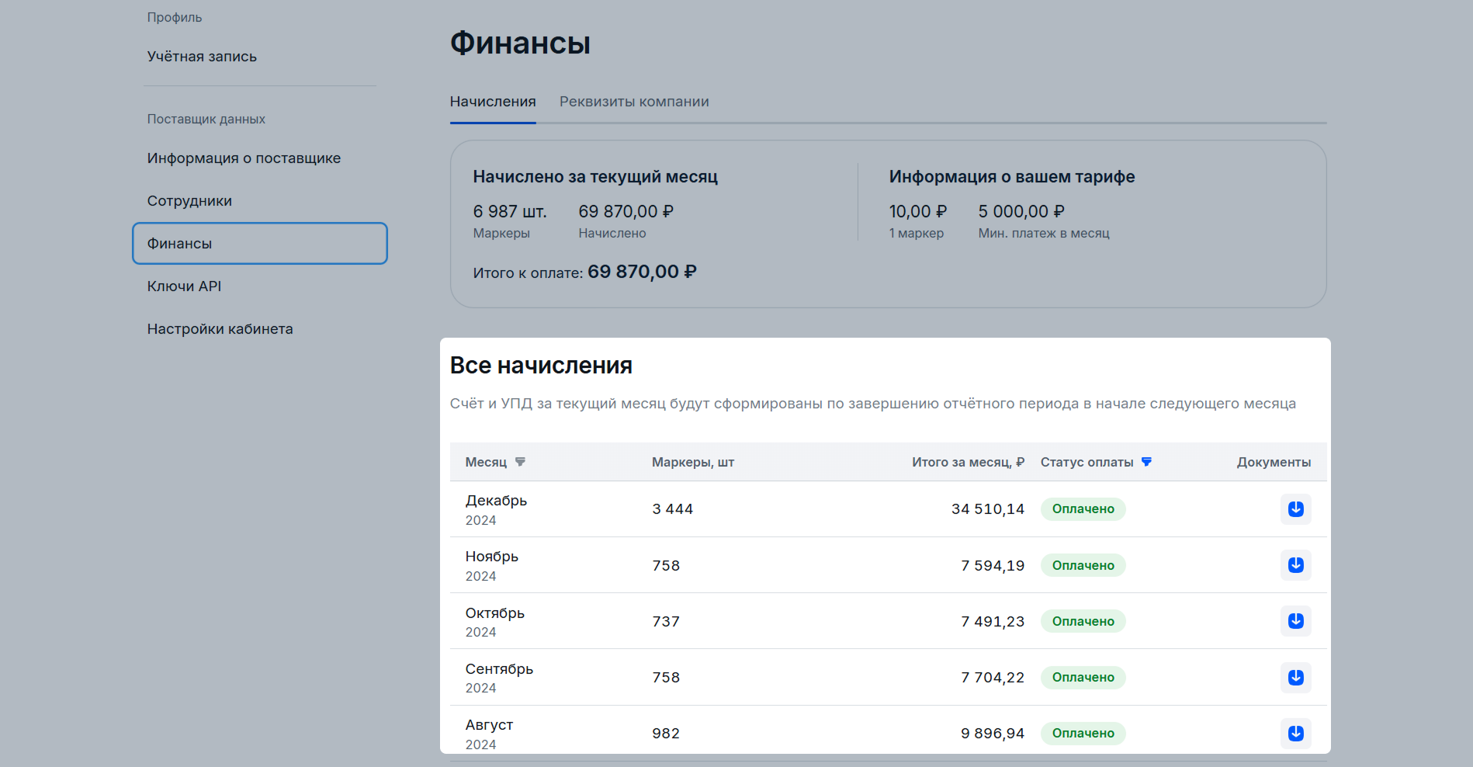Click the Маркеры, шт column header
The height and width of the screenshot is (767, 1473).
click(x=692, y=462)
